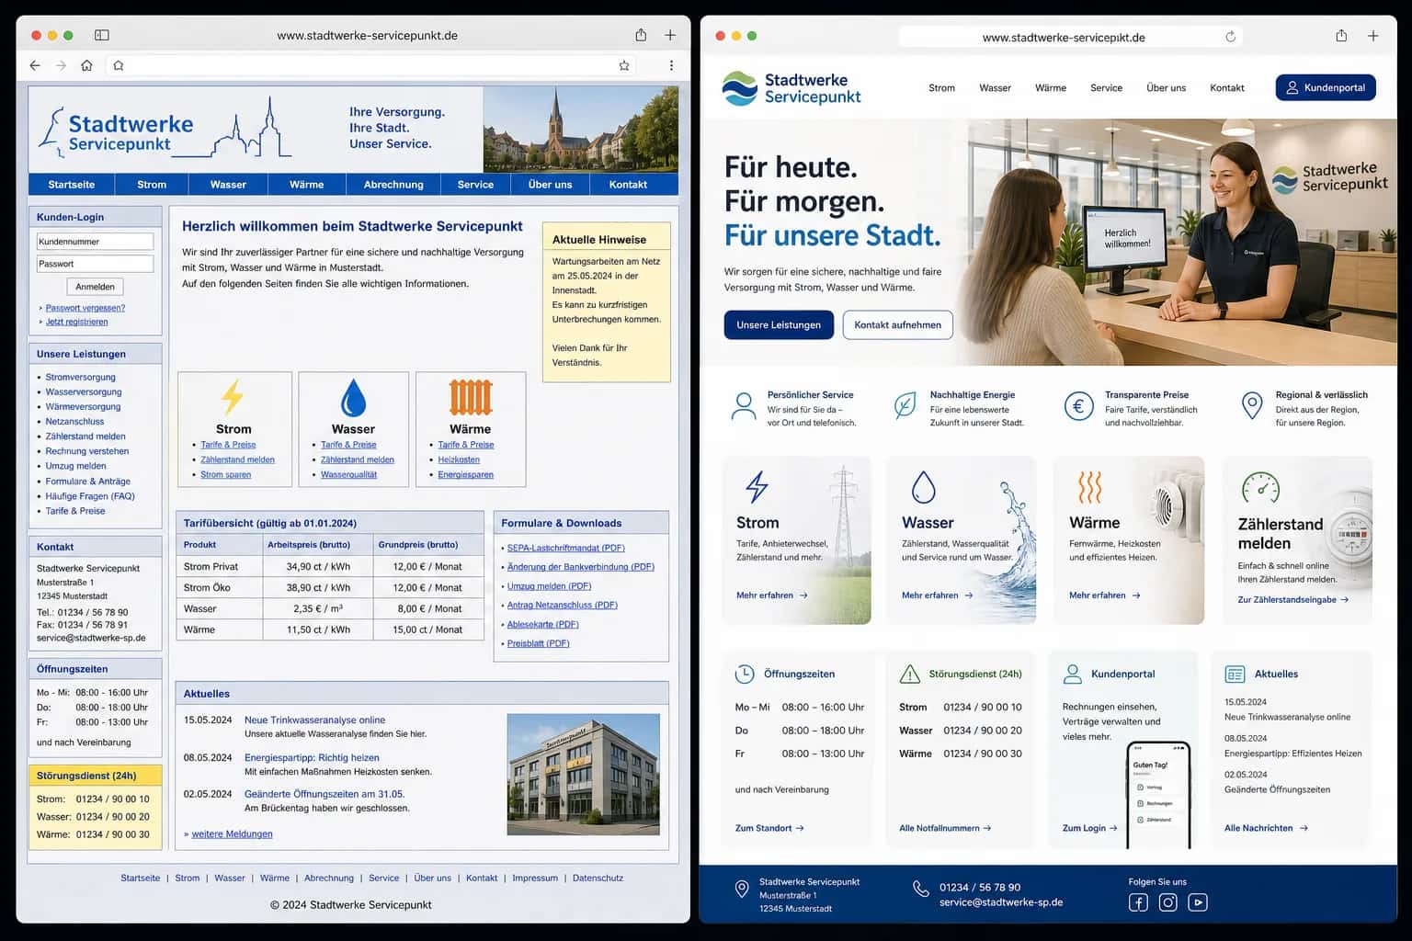
Task: Open Häufige Fragen (FAQ) in Unsere Leistungen
Action: [90, 496]
